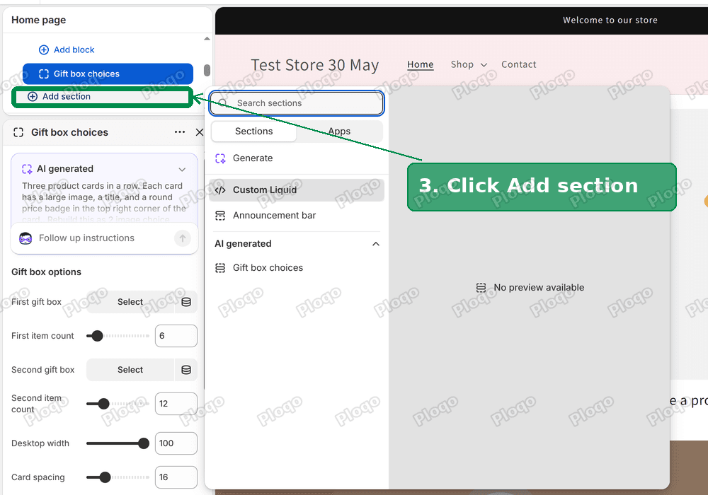Adjust the First item count slider
Screen dimensions: 708x495
[118, 336]
